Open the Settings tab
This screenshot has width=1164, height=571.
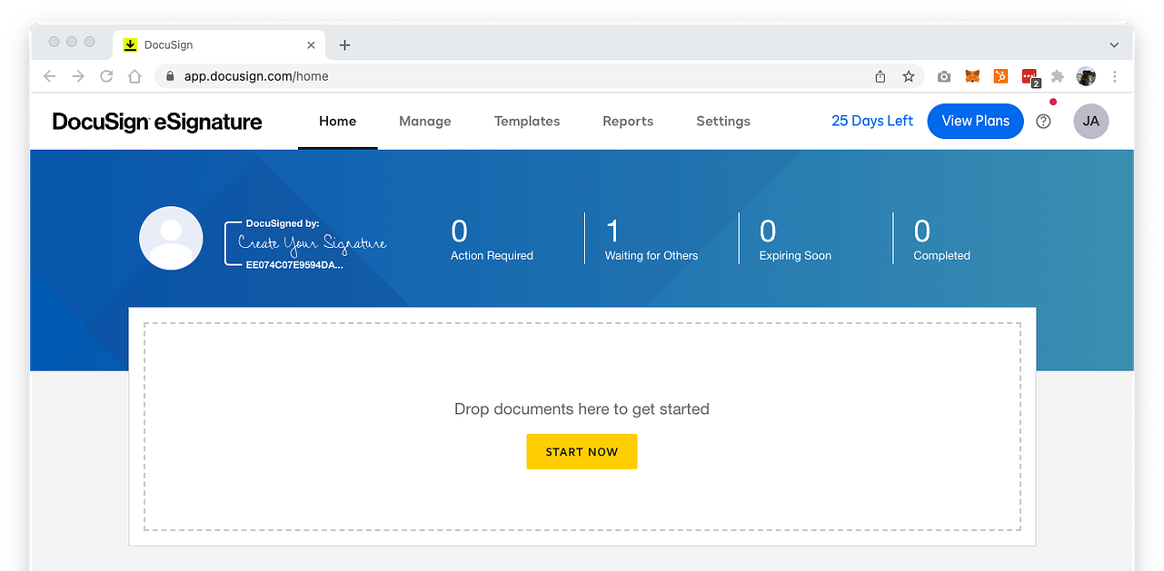pos(723,121)
